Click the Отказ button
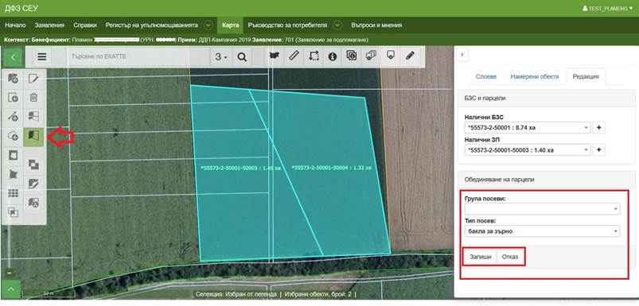The height and width of the screenshot is (306, 639). 510,257
